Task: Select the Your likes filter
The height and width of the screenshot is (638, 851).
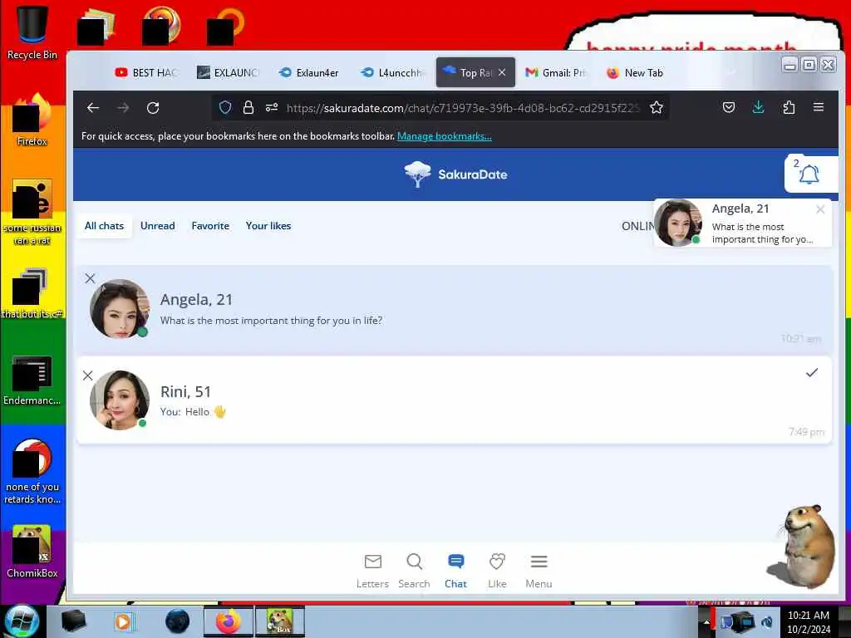Action: click(x=268, y=226)
